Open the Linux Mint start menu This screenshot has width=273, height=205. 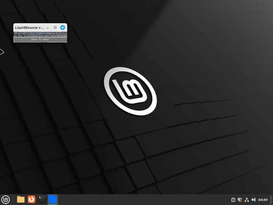pos(6,200)
